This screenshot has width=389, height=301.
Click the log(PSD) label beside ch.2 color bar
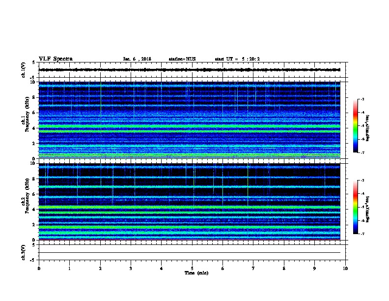pos(367,209)
